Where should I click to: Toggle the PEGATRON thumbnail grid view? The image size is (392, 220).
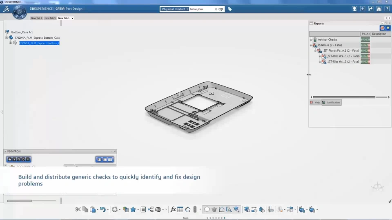[100, 160]
